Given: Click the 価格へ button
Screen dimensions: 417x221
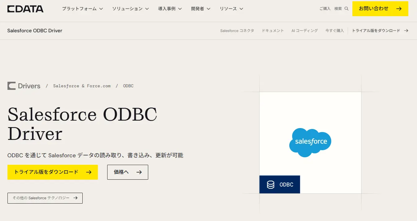Looking at the screenshot, I should point(128,172).
